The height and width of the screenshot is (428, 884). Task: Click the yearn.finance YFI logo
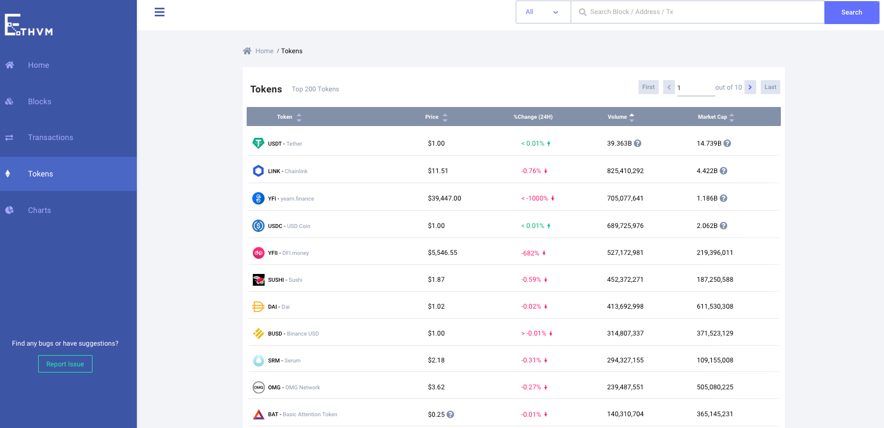258,198
